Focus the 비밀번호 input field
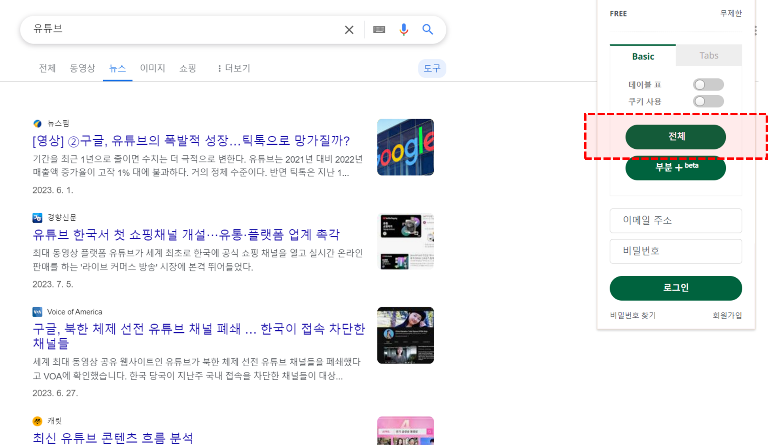The height and width of the screenshot is (445, 768). click(x=675, y=251)
